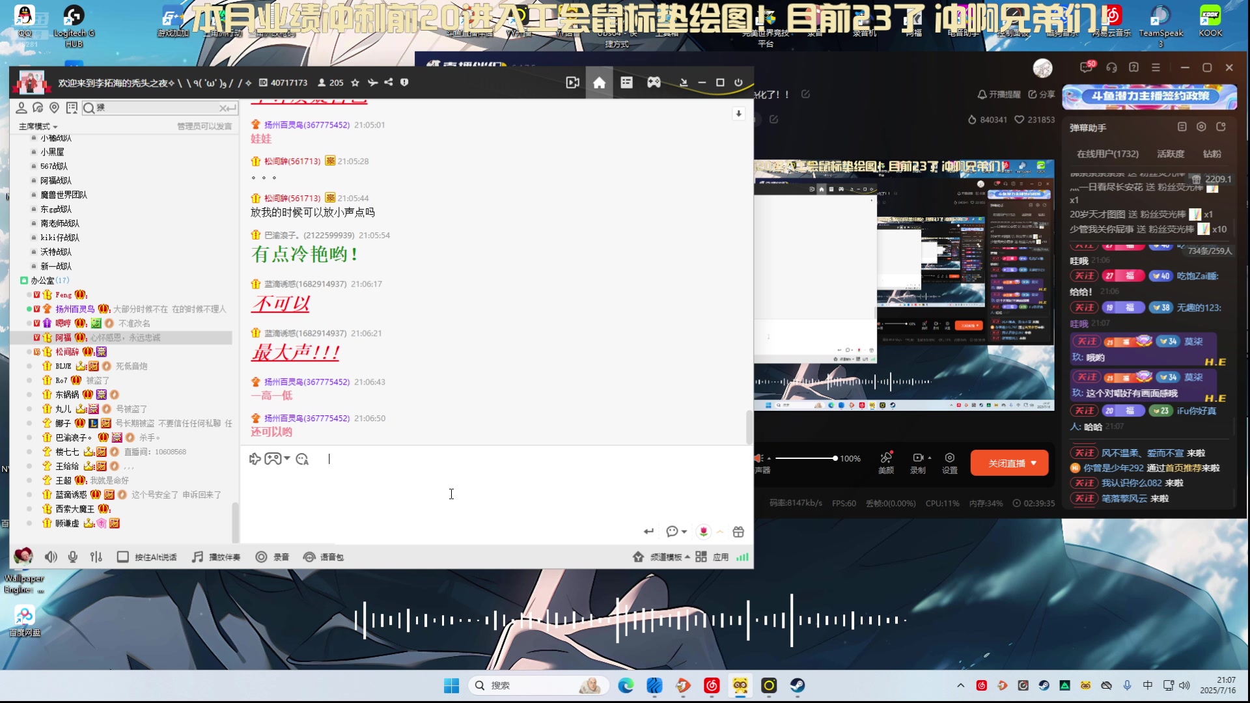Mute the YY speaker output
This screenshot has height=703, width=1250.
click(x=51, y=557)
